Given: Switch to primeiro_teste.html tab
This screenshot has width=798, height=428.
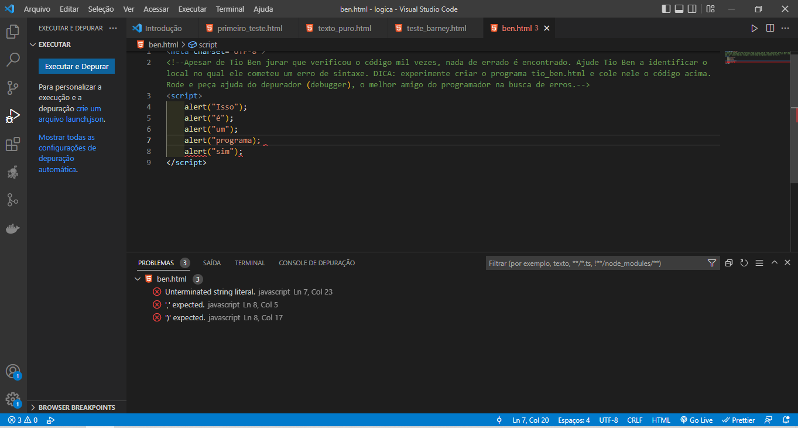Looking at the screenshot, I should 249,28.
